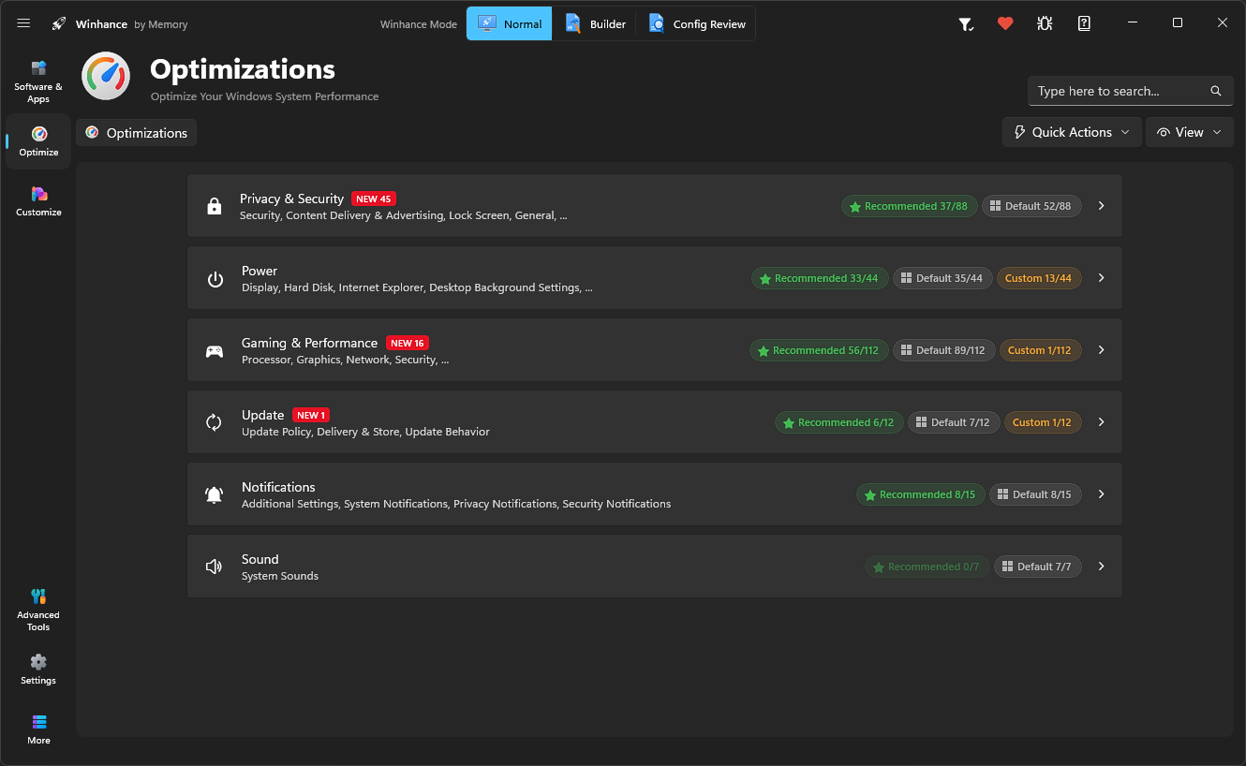
Task: Click Custom 1/112 badge in Gaming
Action: (1041, 350)
